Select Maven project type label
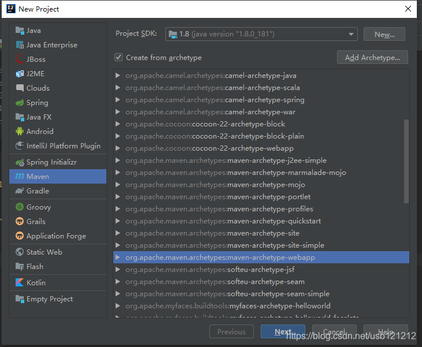This screenshot has width=422, height=347. point(38,177)
